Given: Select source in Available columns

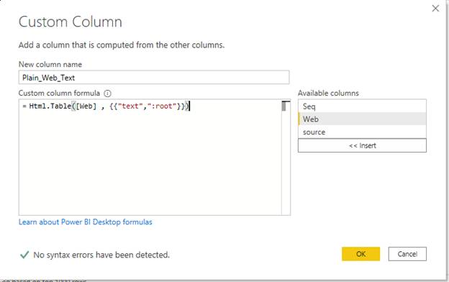Looking at the screenshot, I should pos(362,132).
